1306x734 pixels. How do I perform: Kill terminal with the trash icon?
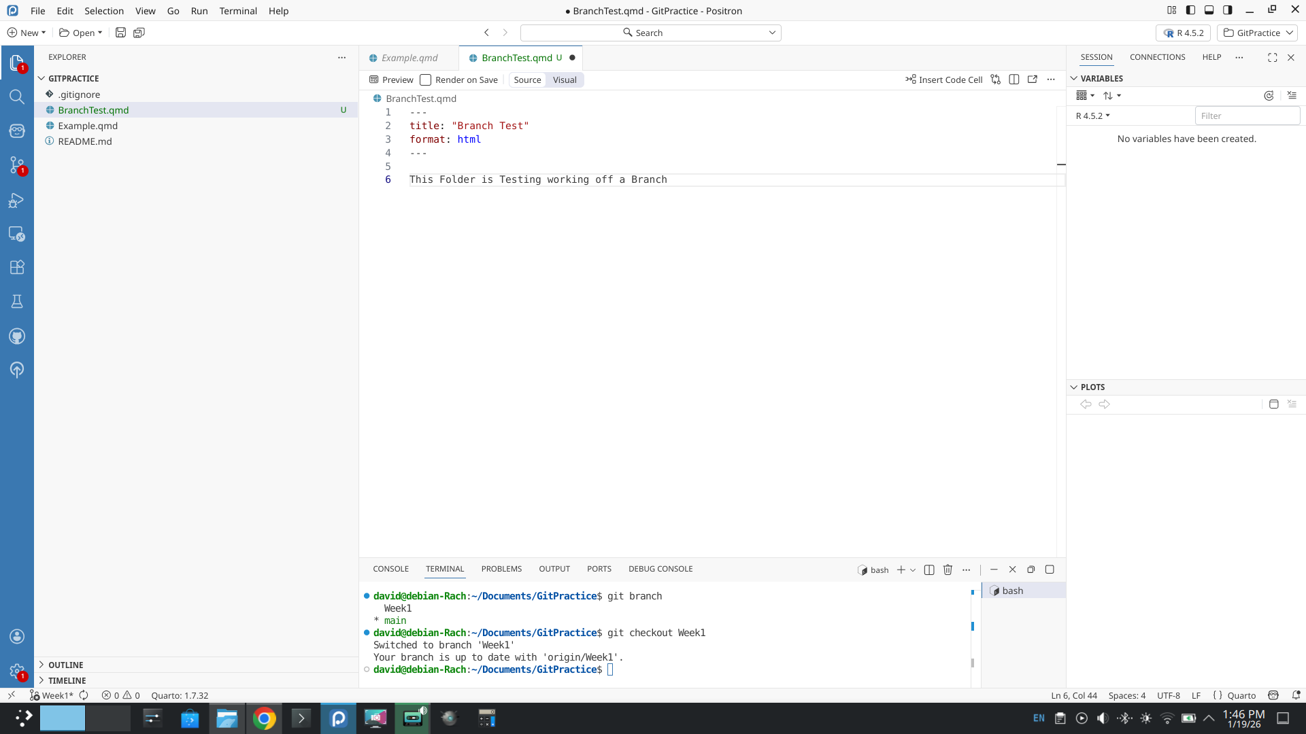tap(948, 570)
